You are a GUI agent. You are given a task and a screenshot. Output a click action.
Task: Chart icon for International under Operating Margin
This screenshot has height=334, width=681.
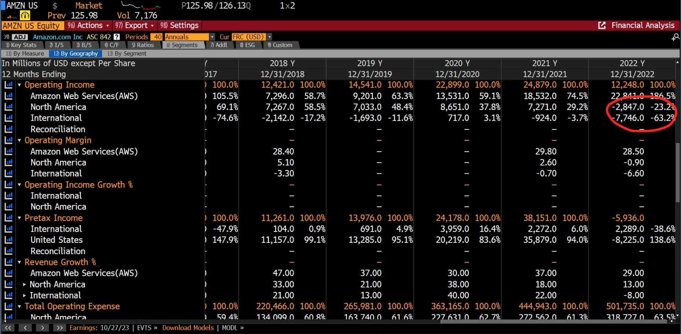click(x=8, y=174)
